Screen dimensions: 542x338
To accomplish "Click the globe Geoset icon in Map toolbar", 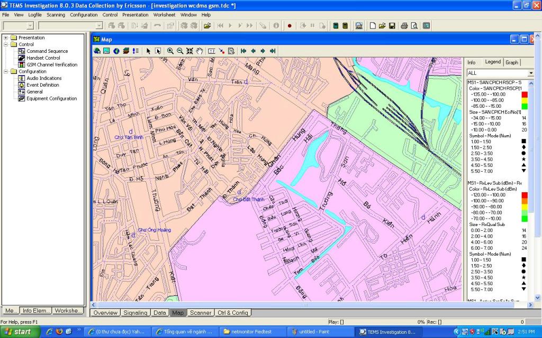I will click(x=116, y=51).
